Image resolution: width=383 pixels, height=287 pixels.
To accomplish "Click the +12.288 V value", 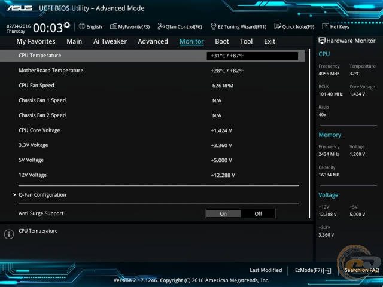I will [223, 175].
